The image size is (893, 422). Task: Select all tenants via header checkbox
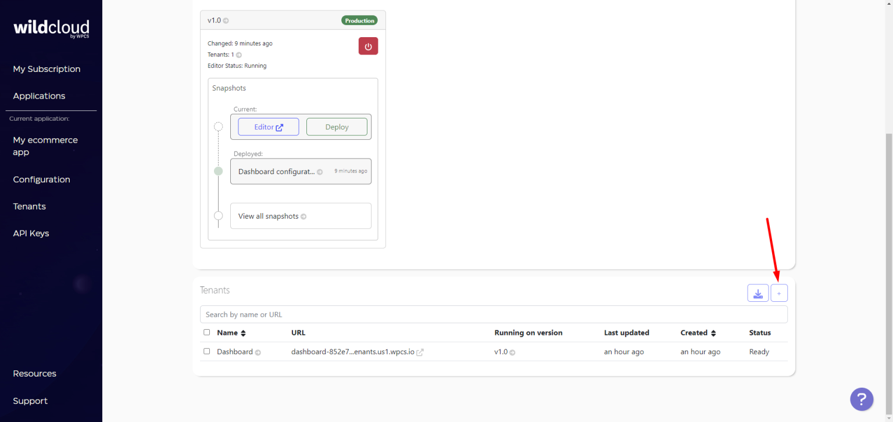pos(207,332)
